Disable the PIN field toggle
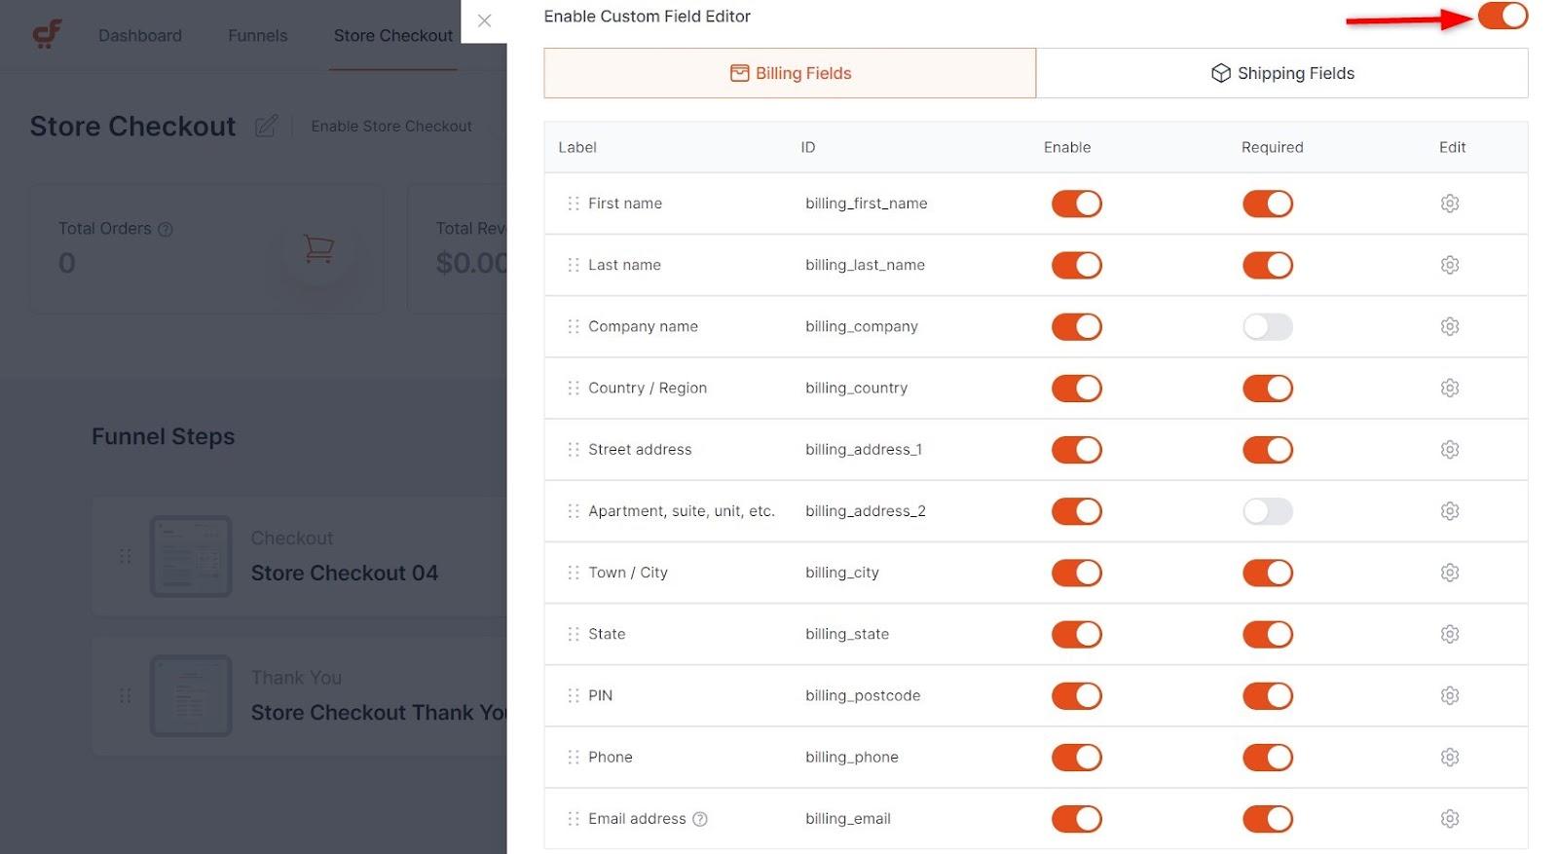Viewport: 1558px width, 854px height. pos(1076,695)
